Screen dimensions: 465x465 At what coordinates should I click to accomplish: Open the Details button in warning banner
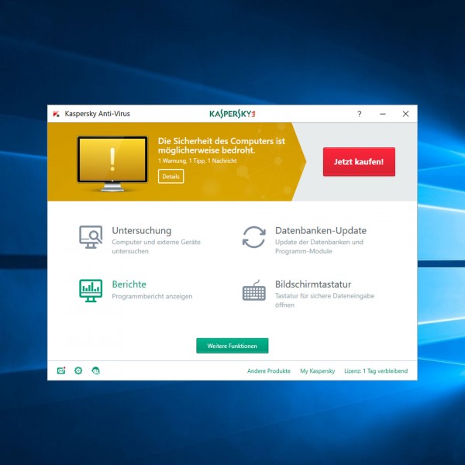[x=170, y=177]
